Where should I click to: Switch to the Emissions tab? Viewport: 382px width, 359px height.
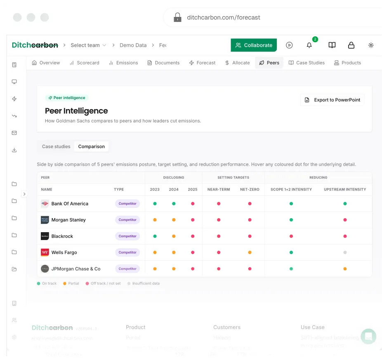123,63
